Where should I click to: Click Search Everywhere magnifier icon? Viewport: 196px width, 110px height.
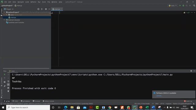[194, 5]
